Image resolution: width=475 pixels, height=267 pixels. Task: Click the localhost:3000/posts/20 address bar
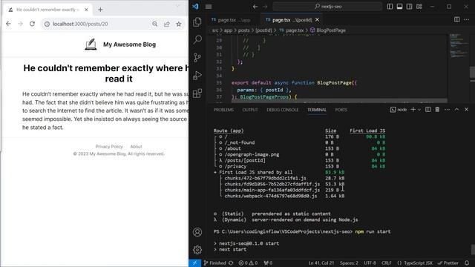pos(80,24)
